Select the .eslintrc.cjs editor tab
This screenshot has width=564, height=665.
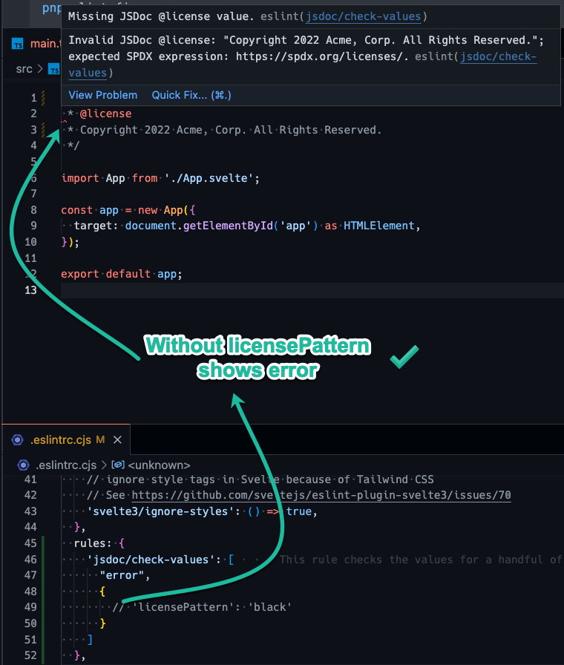coord(66,440)
